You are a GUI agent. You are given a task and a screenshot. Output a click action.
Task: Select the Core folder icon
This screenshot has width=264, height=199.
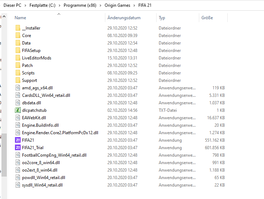[18, 35]
